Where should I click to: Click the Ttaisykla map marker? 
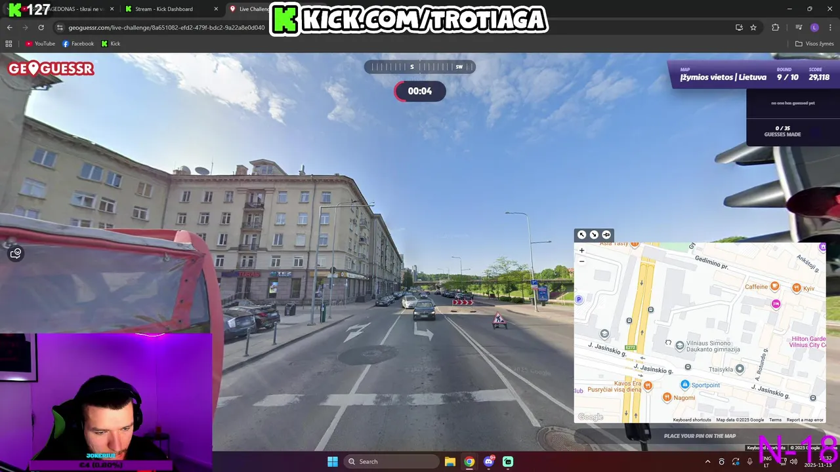coord(740,369)
